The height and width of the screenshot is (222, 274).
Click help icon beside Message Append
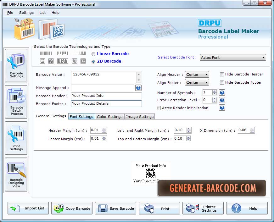coord(138,88)
